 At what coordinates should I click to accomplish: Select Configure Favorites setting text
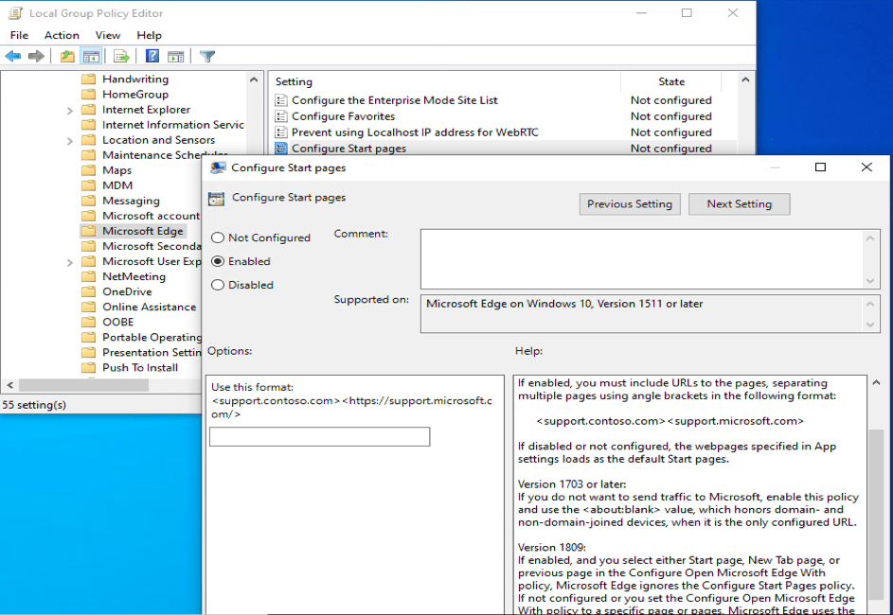[344, 116]
